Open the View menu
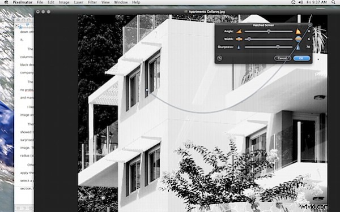The width and height of the screenshot is (340, 212). click(105, 2)
